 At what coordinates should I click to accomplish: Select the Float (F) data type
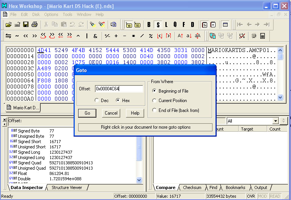[x=184, y=25]
